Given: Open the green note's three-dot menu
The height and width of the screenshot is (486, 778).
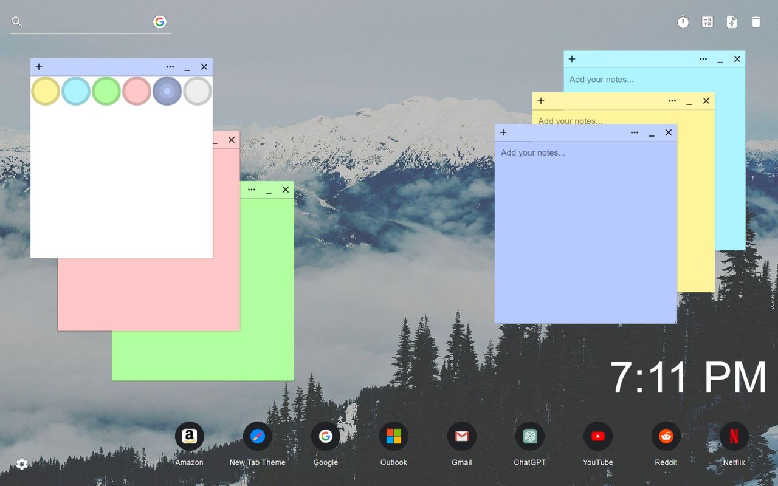Looking at the screenshot, I should (x=252, y=190).
